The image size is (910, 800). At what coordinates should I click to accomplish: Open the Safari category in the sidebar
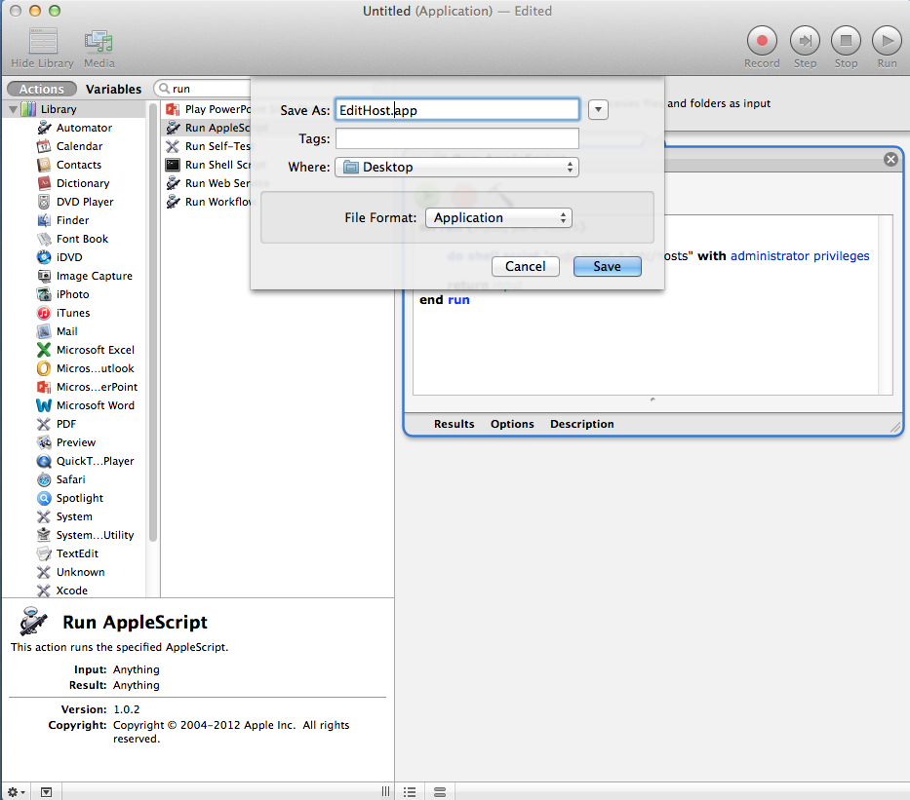[69, 479]
